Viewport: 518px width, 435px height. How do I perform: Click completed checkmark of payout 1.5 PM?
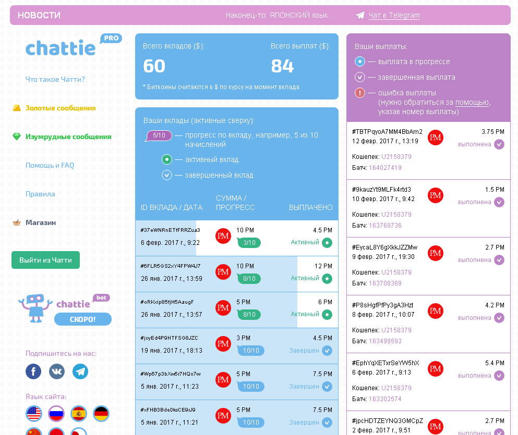[x=499, y=202]
